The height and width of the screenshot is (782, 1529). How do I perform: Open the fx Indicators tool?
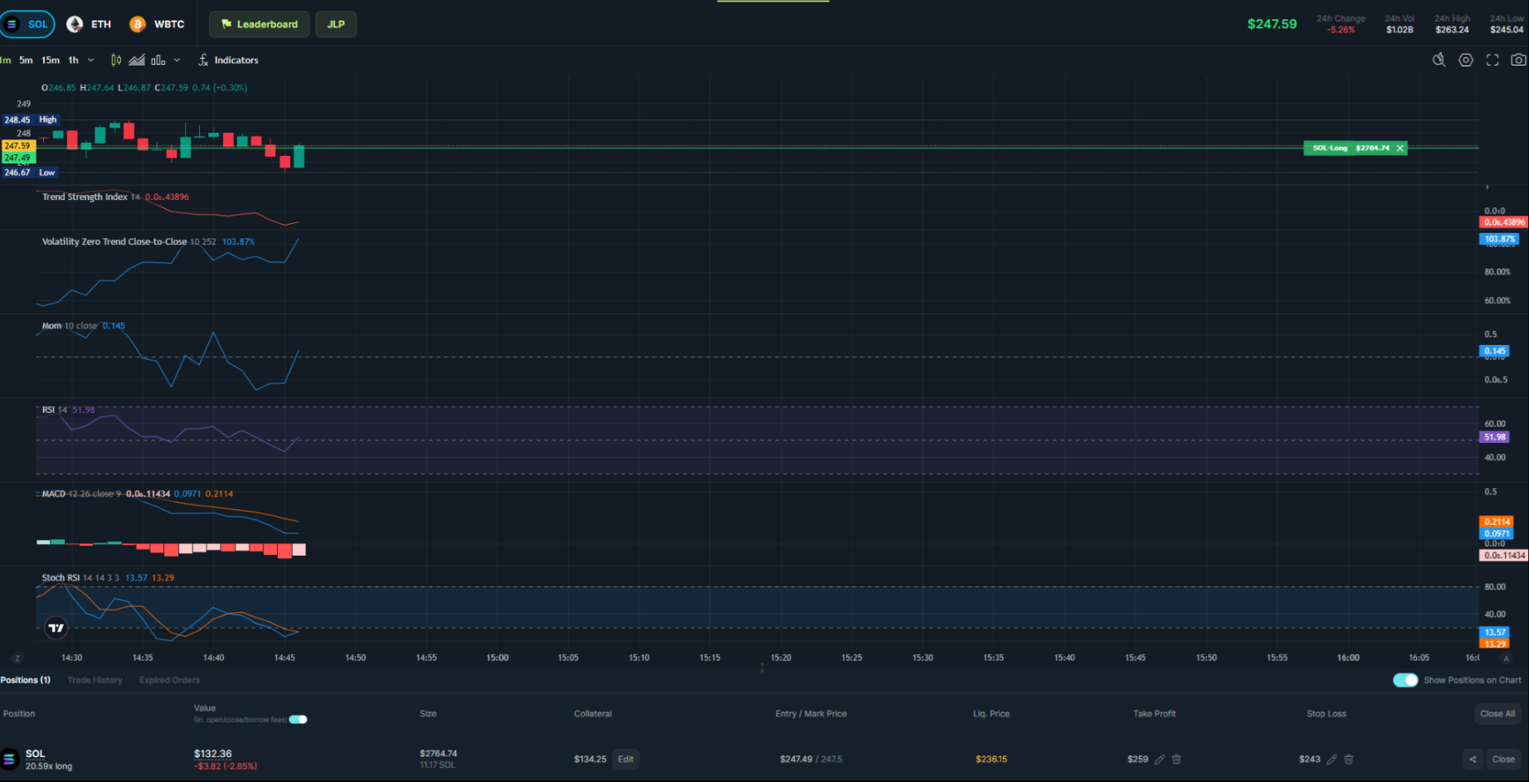tap(228, 60)
